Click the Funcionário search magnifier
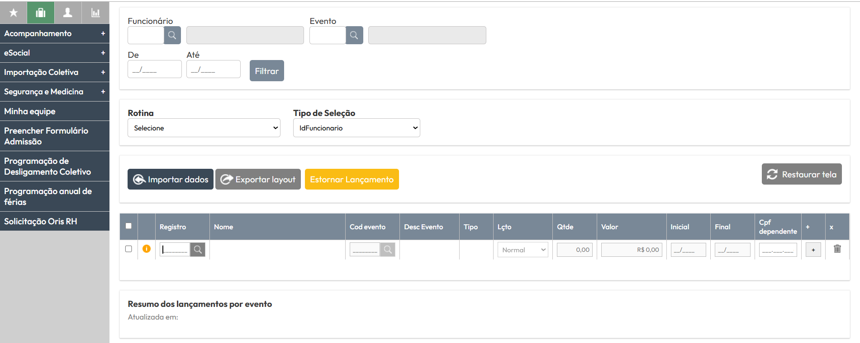The height and width of the screenshot is (343, 860). (x=172, y=35)
